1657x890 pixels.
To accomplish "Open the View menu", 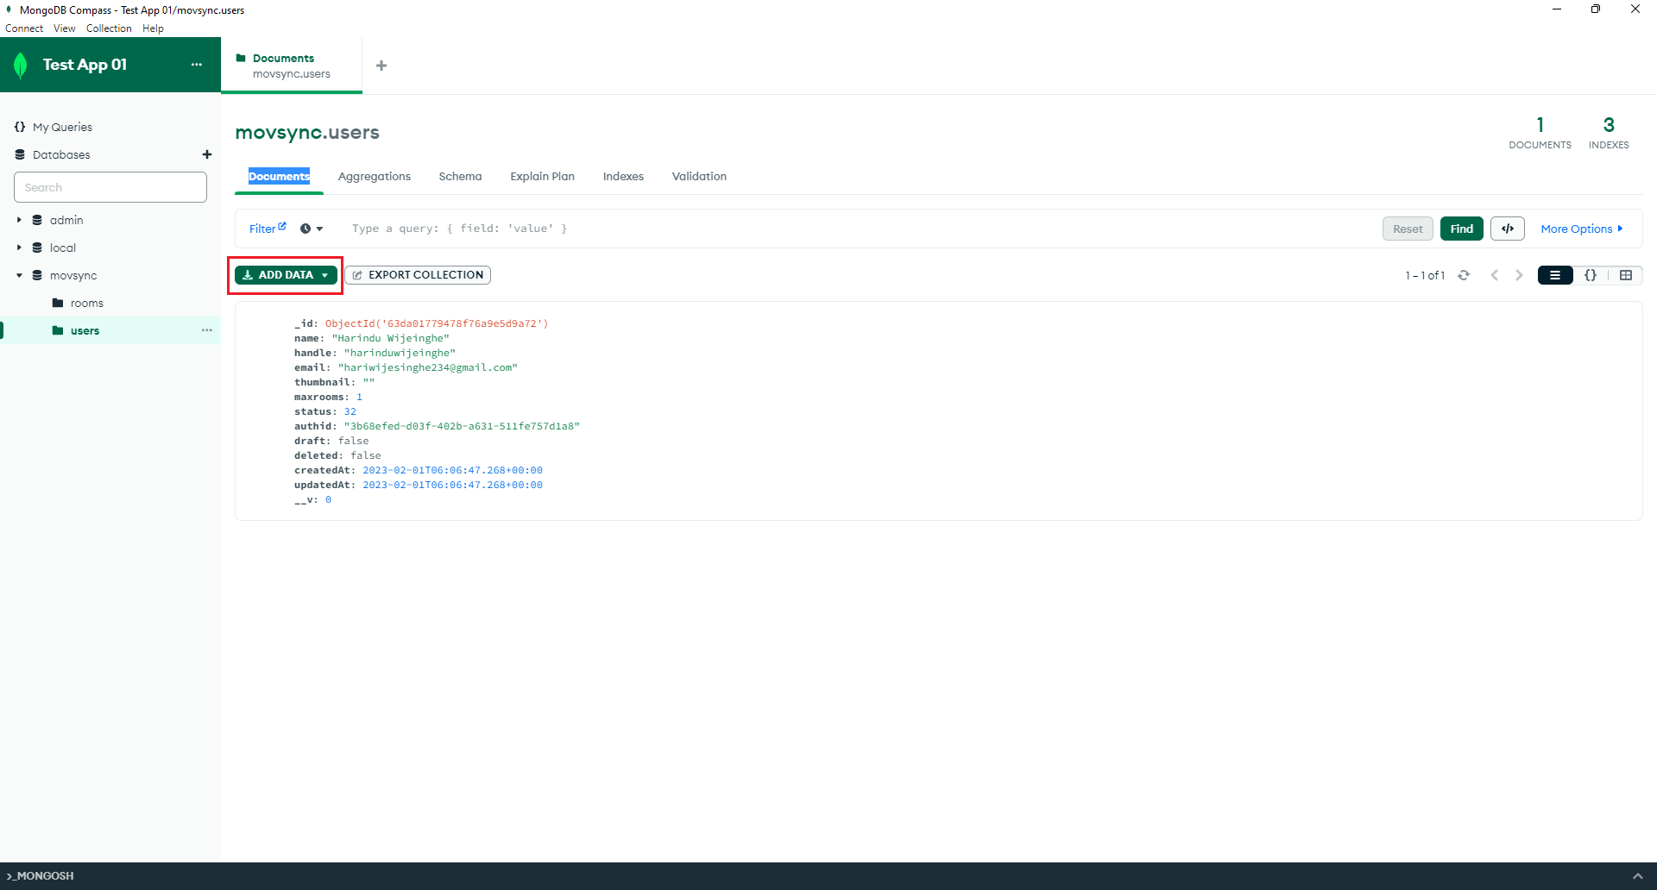I will coord(65,28).
